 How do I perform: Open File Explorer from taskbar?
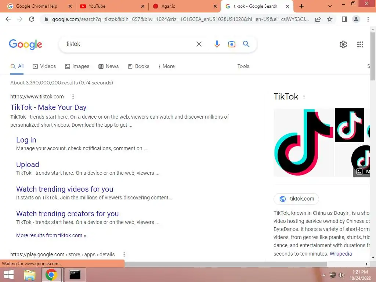(30, 275)
